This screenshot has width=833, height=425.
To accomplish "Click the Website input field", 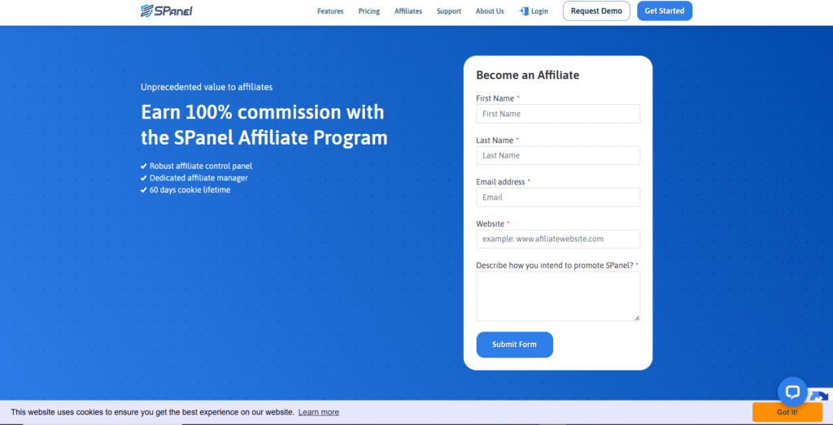I will click(558, 239).
